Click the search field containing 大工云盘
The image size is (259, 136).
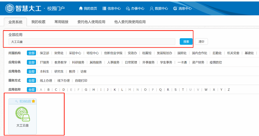[92, 42]
